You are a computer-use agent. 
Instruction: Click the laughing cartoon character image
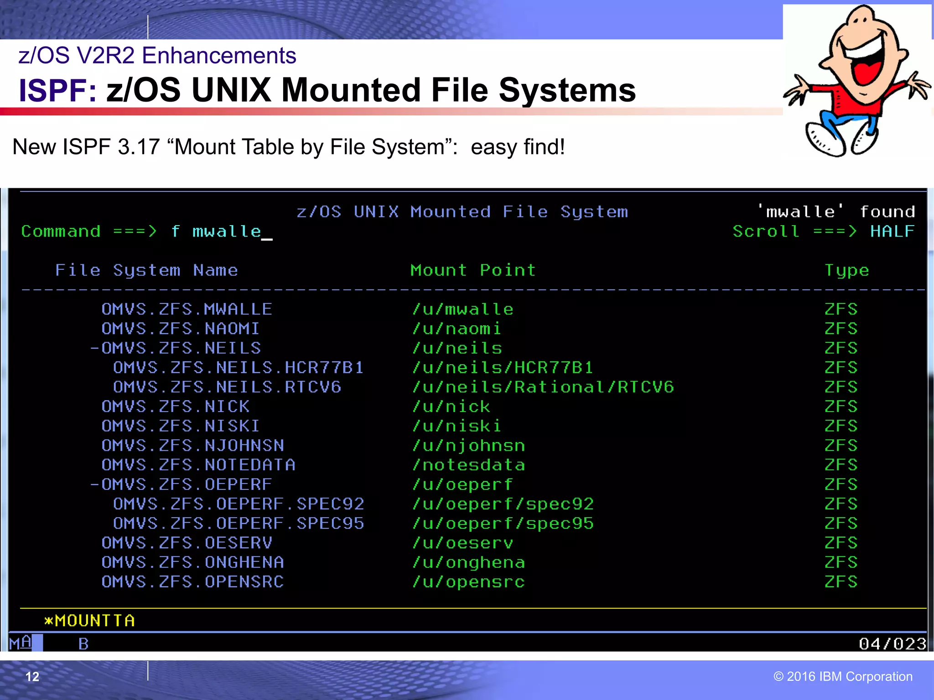pos(857,81)
